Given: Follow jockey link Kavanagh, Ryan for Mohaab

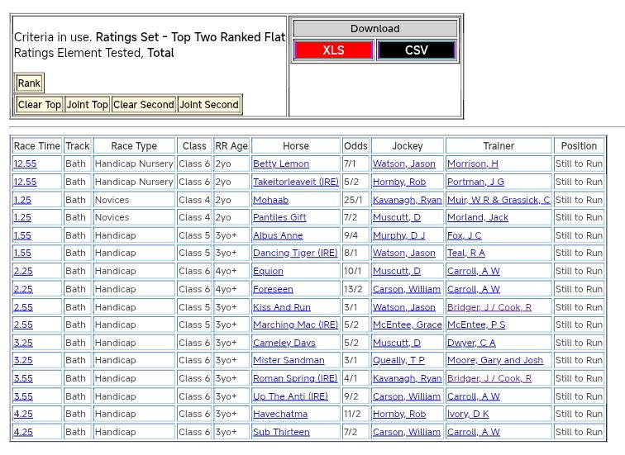Looking at the screenshot, I should click(x=407, y=200).
